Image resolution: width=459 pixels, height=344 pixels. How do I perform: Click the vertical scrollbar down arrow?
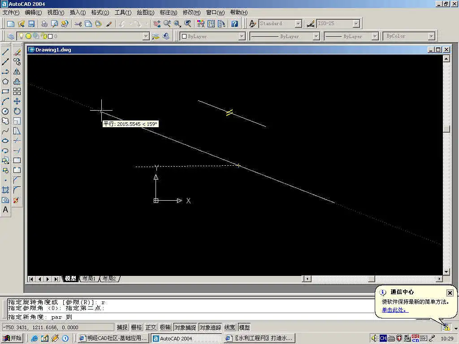pyautogui.click(x=446, y=272)
